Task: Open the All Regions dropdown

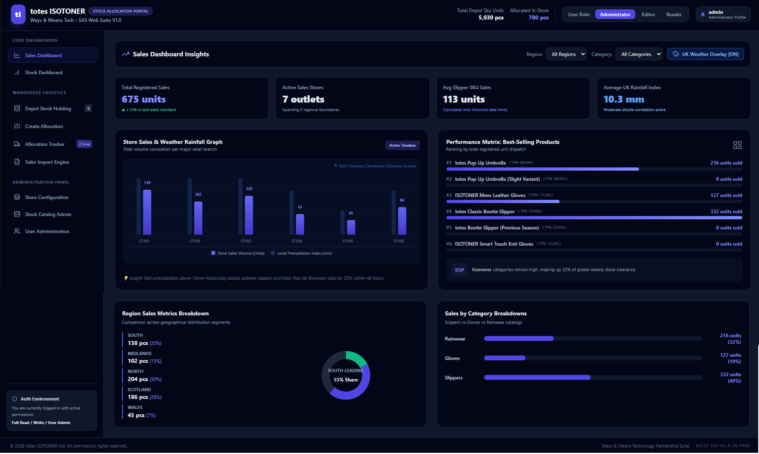Action: pyautogui.click(x=566, y=54)
